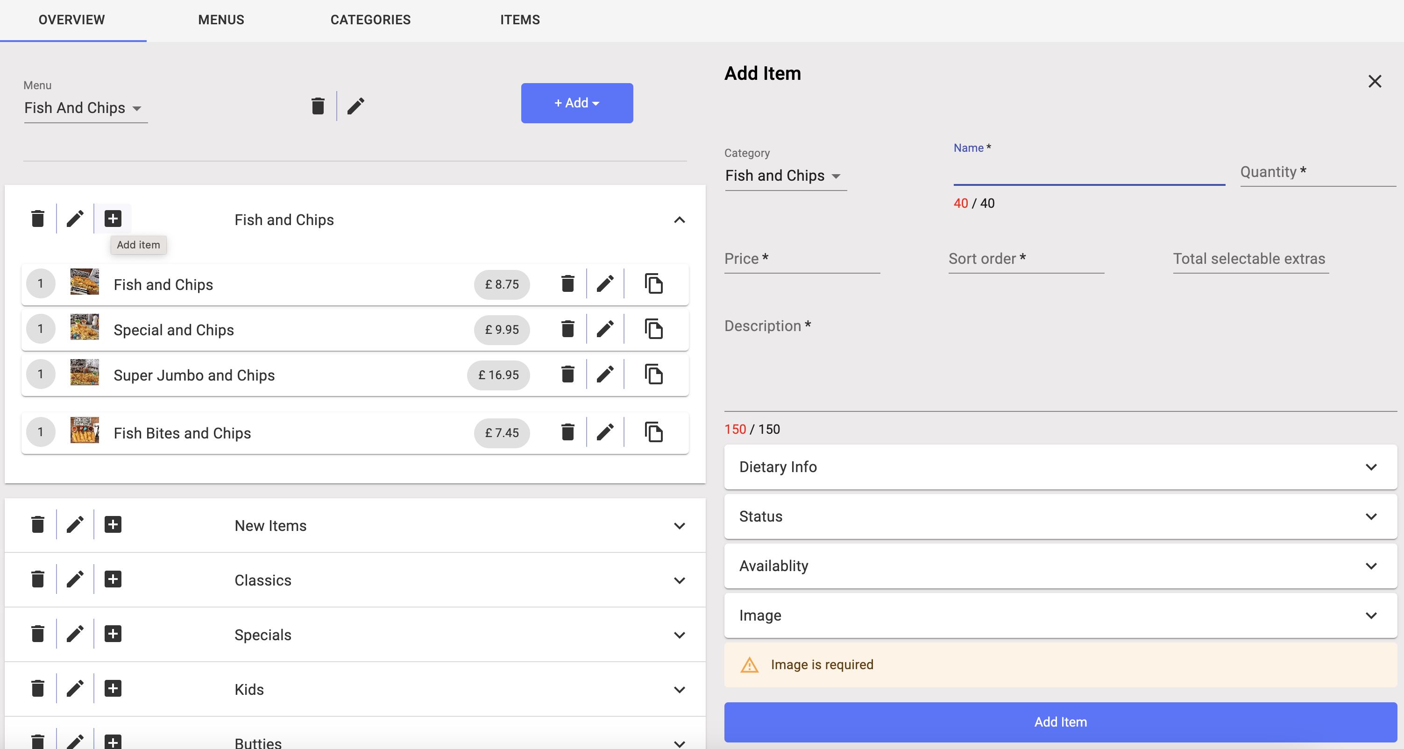This screenshot has height=749, width=1404.
Task: Expand the Availablity section
Action: [x=1060, y=566]
